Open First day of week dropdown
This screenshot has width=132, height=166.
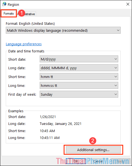(x=79, y=94)
